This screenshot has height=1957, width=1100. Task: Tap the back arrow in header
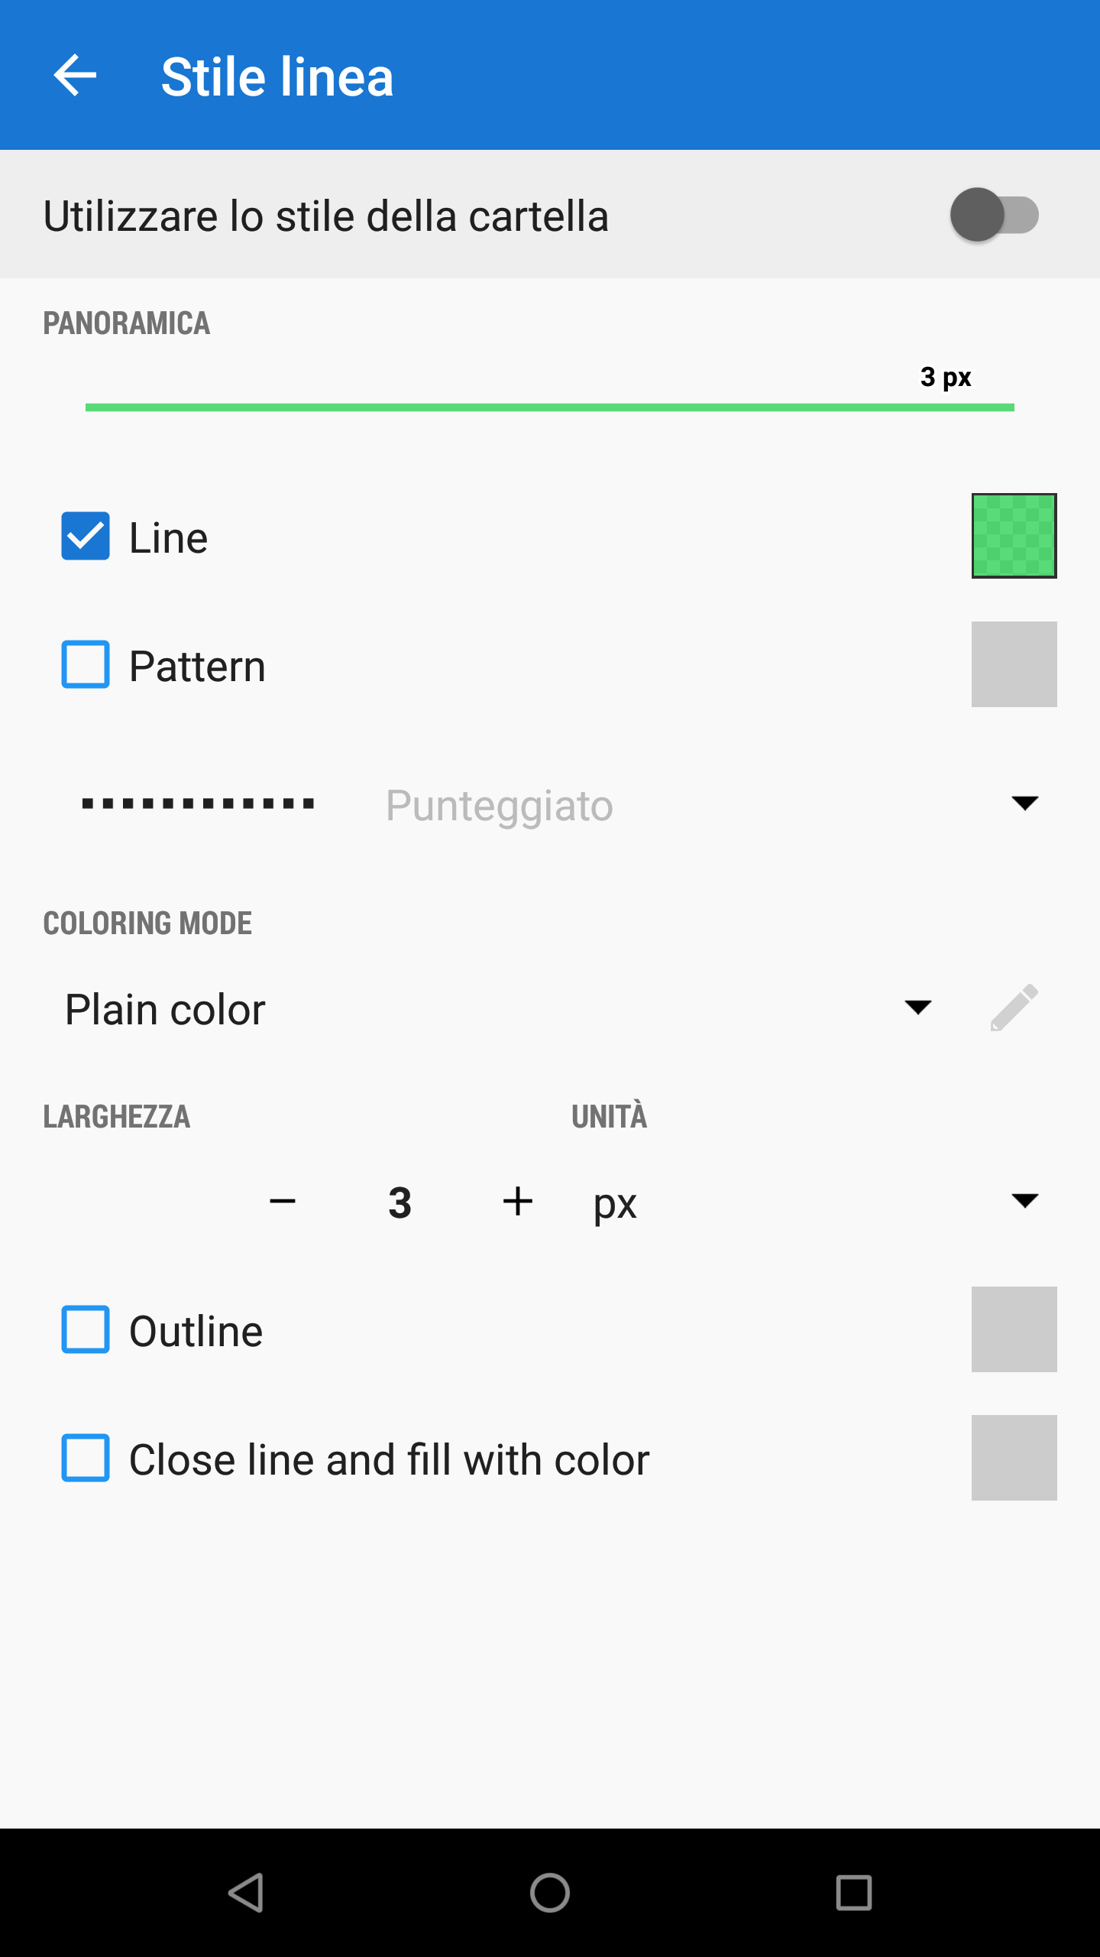75,76
